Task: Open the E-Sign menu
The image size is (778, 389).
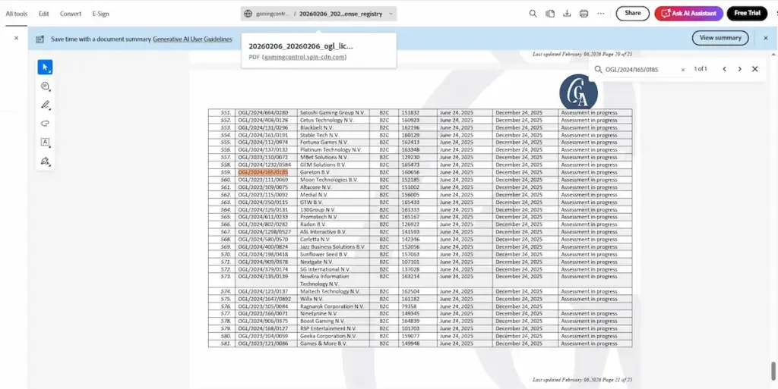Action: [101, 14]
